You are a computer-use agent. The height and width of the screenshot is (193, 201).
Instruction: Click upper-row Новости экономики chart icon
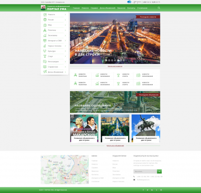97,75
